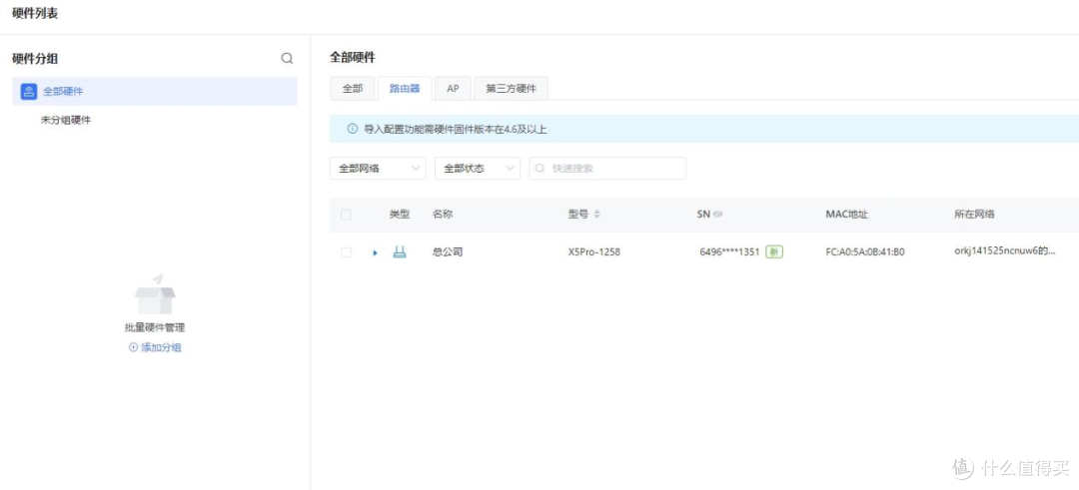
Task: Open 未分组硬件 group
Action: (65, 121)
